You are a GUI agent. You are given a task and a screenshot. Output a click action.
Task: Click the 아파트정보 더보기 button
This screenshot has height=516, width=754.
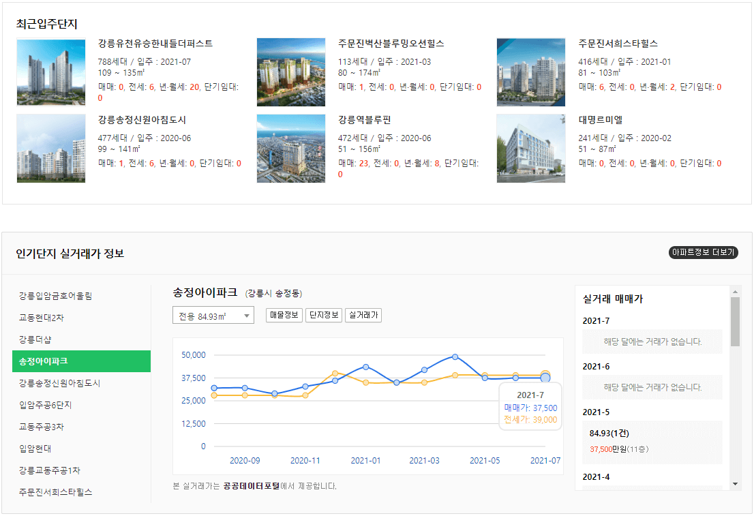[703, 252]
